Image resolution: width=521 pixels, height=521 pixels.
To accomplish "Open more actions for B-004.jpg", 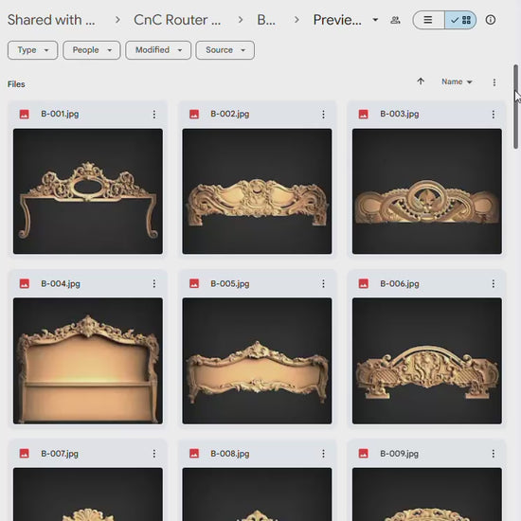I will 154,283.
